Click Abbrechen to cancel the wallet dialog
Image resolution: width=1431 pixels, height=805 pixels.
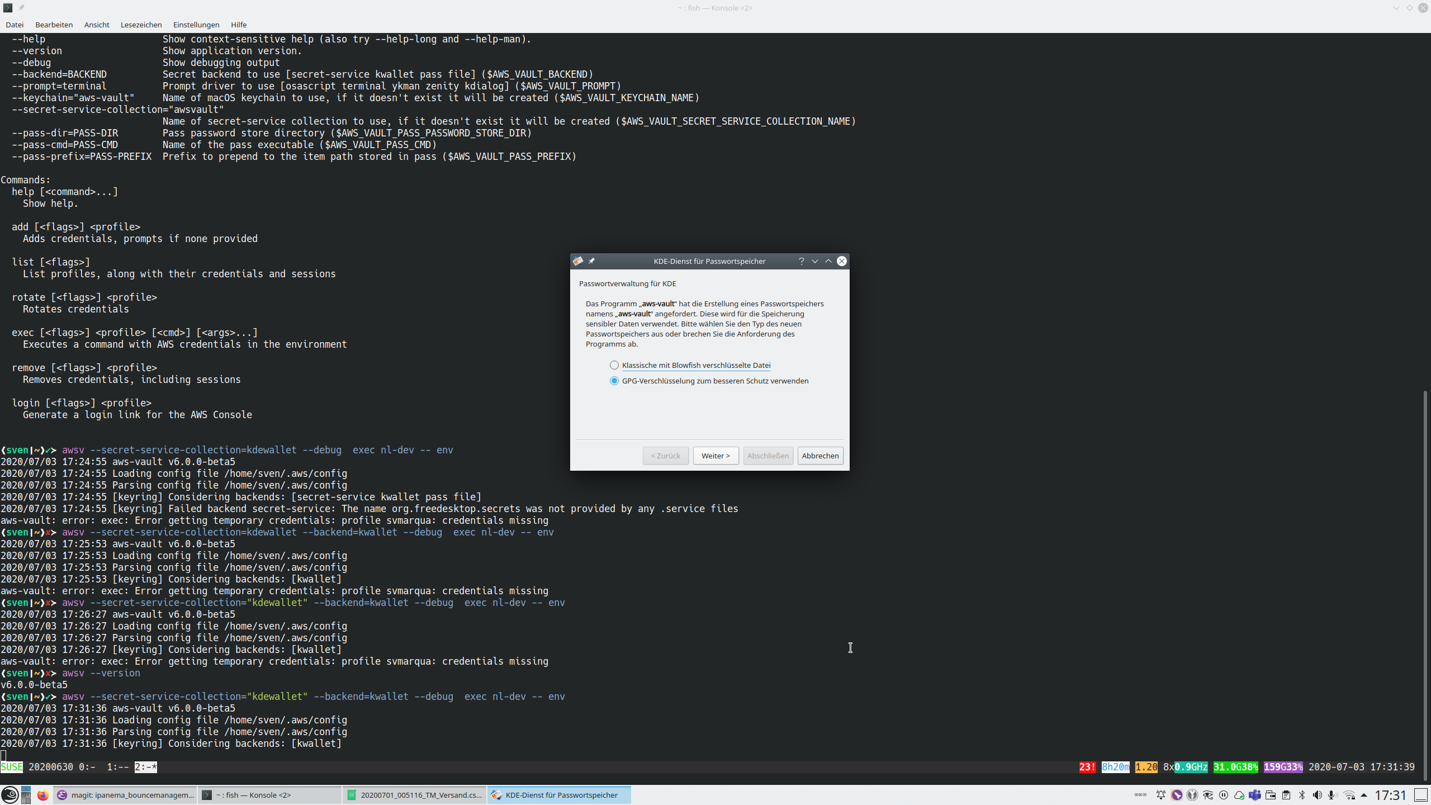click(x=820, y=456)
